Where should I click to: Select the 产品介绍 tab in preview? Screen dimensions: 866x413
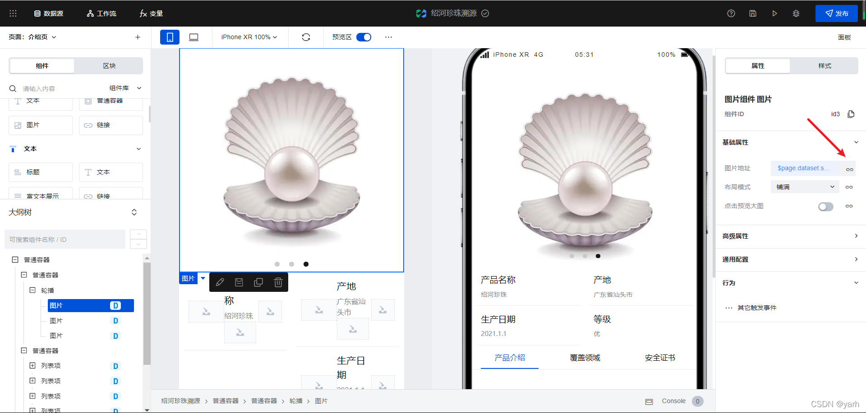[x=510, y=358]
